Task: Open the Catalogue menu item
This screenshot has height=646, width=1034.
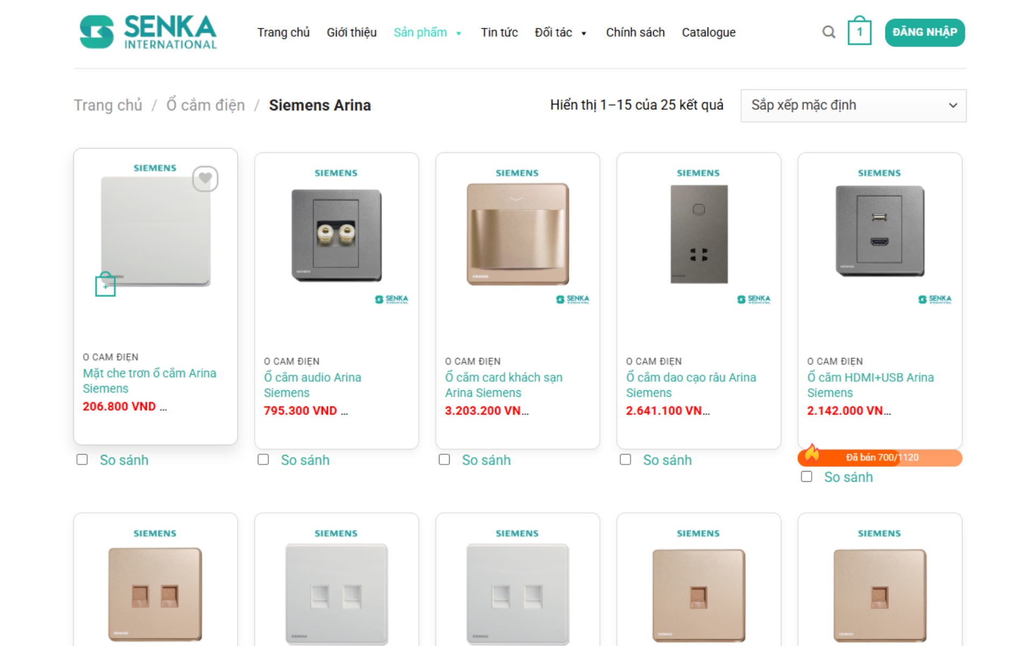Action: (708, 32)
